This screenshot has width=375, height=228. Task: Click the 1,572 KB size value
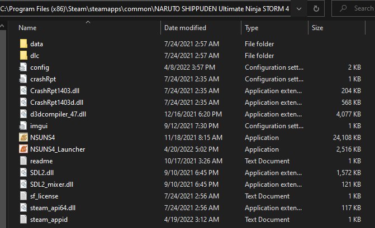tap(349, 173)
